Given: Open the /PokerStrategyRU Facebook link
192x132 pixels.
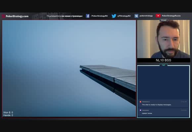Looking at the screenshot, I should click(x=99, y=16).
